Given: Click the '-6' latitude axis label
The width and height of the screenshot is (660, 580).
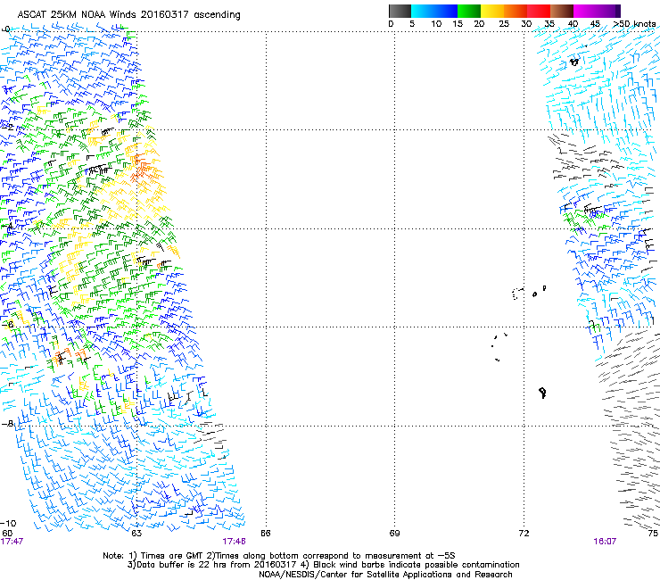Looking at the screenshot, I should 8,324.
